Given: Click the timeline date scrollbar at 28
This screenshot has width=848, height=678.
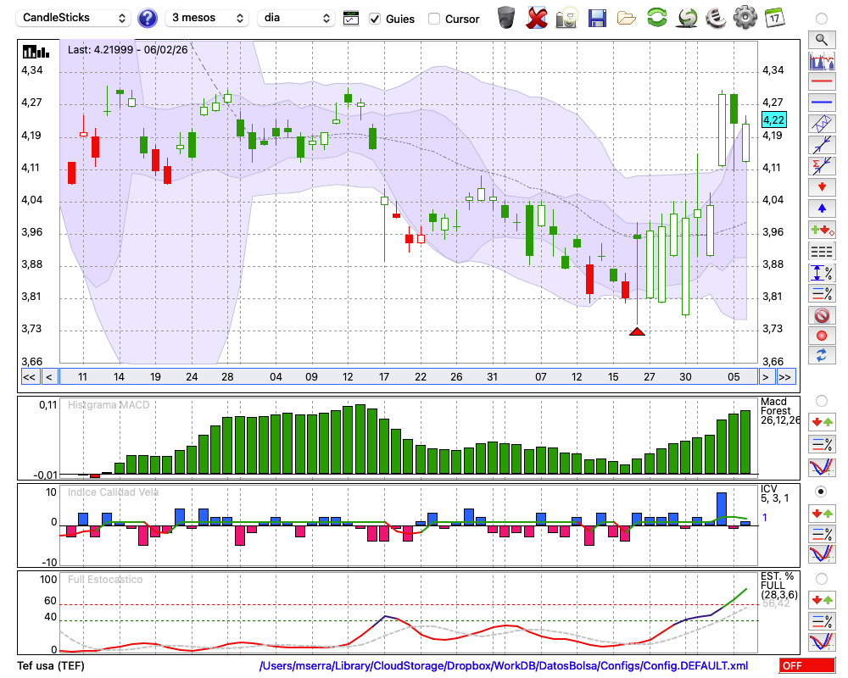Looking at the screenshot, I should pyautogui.click(x=227, y=376).
